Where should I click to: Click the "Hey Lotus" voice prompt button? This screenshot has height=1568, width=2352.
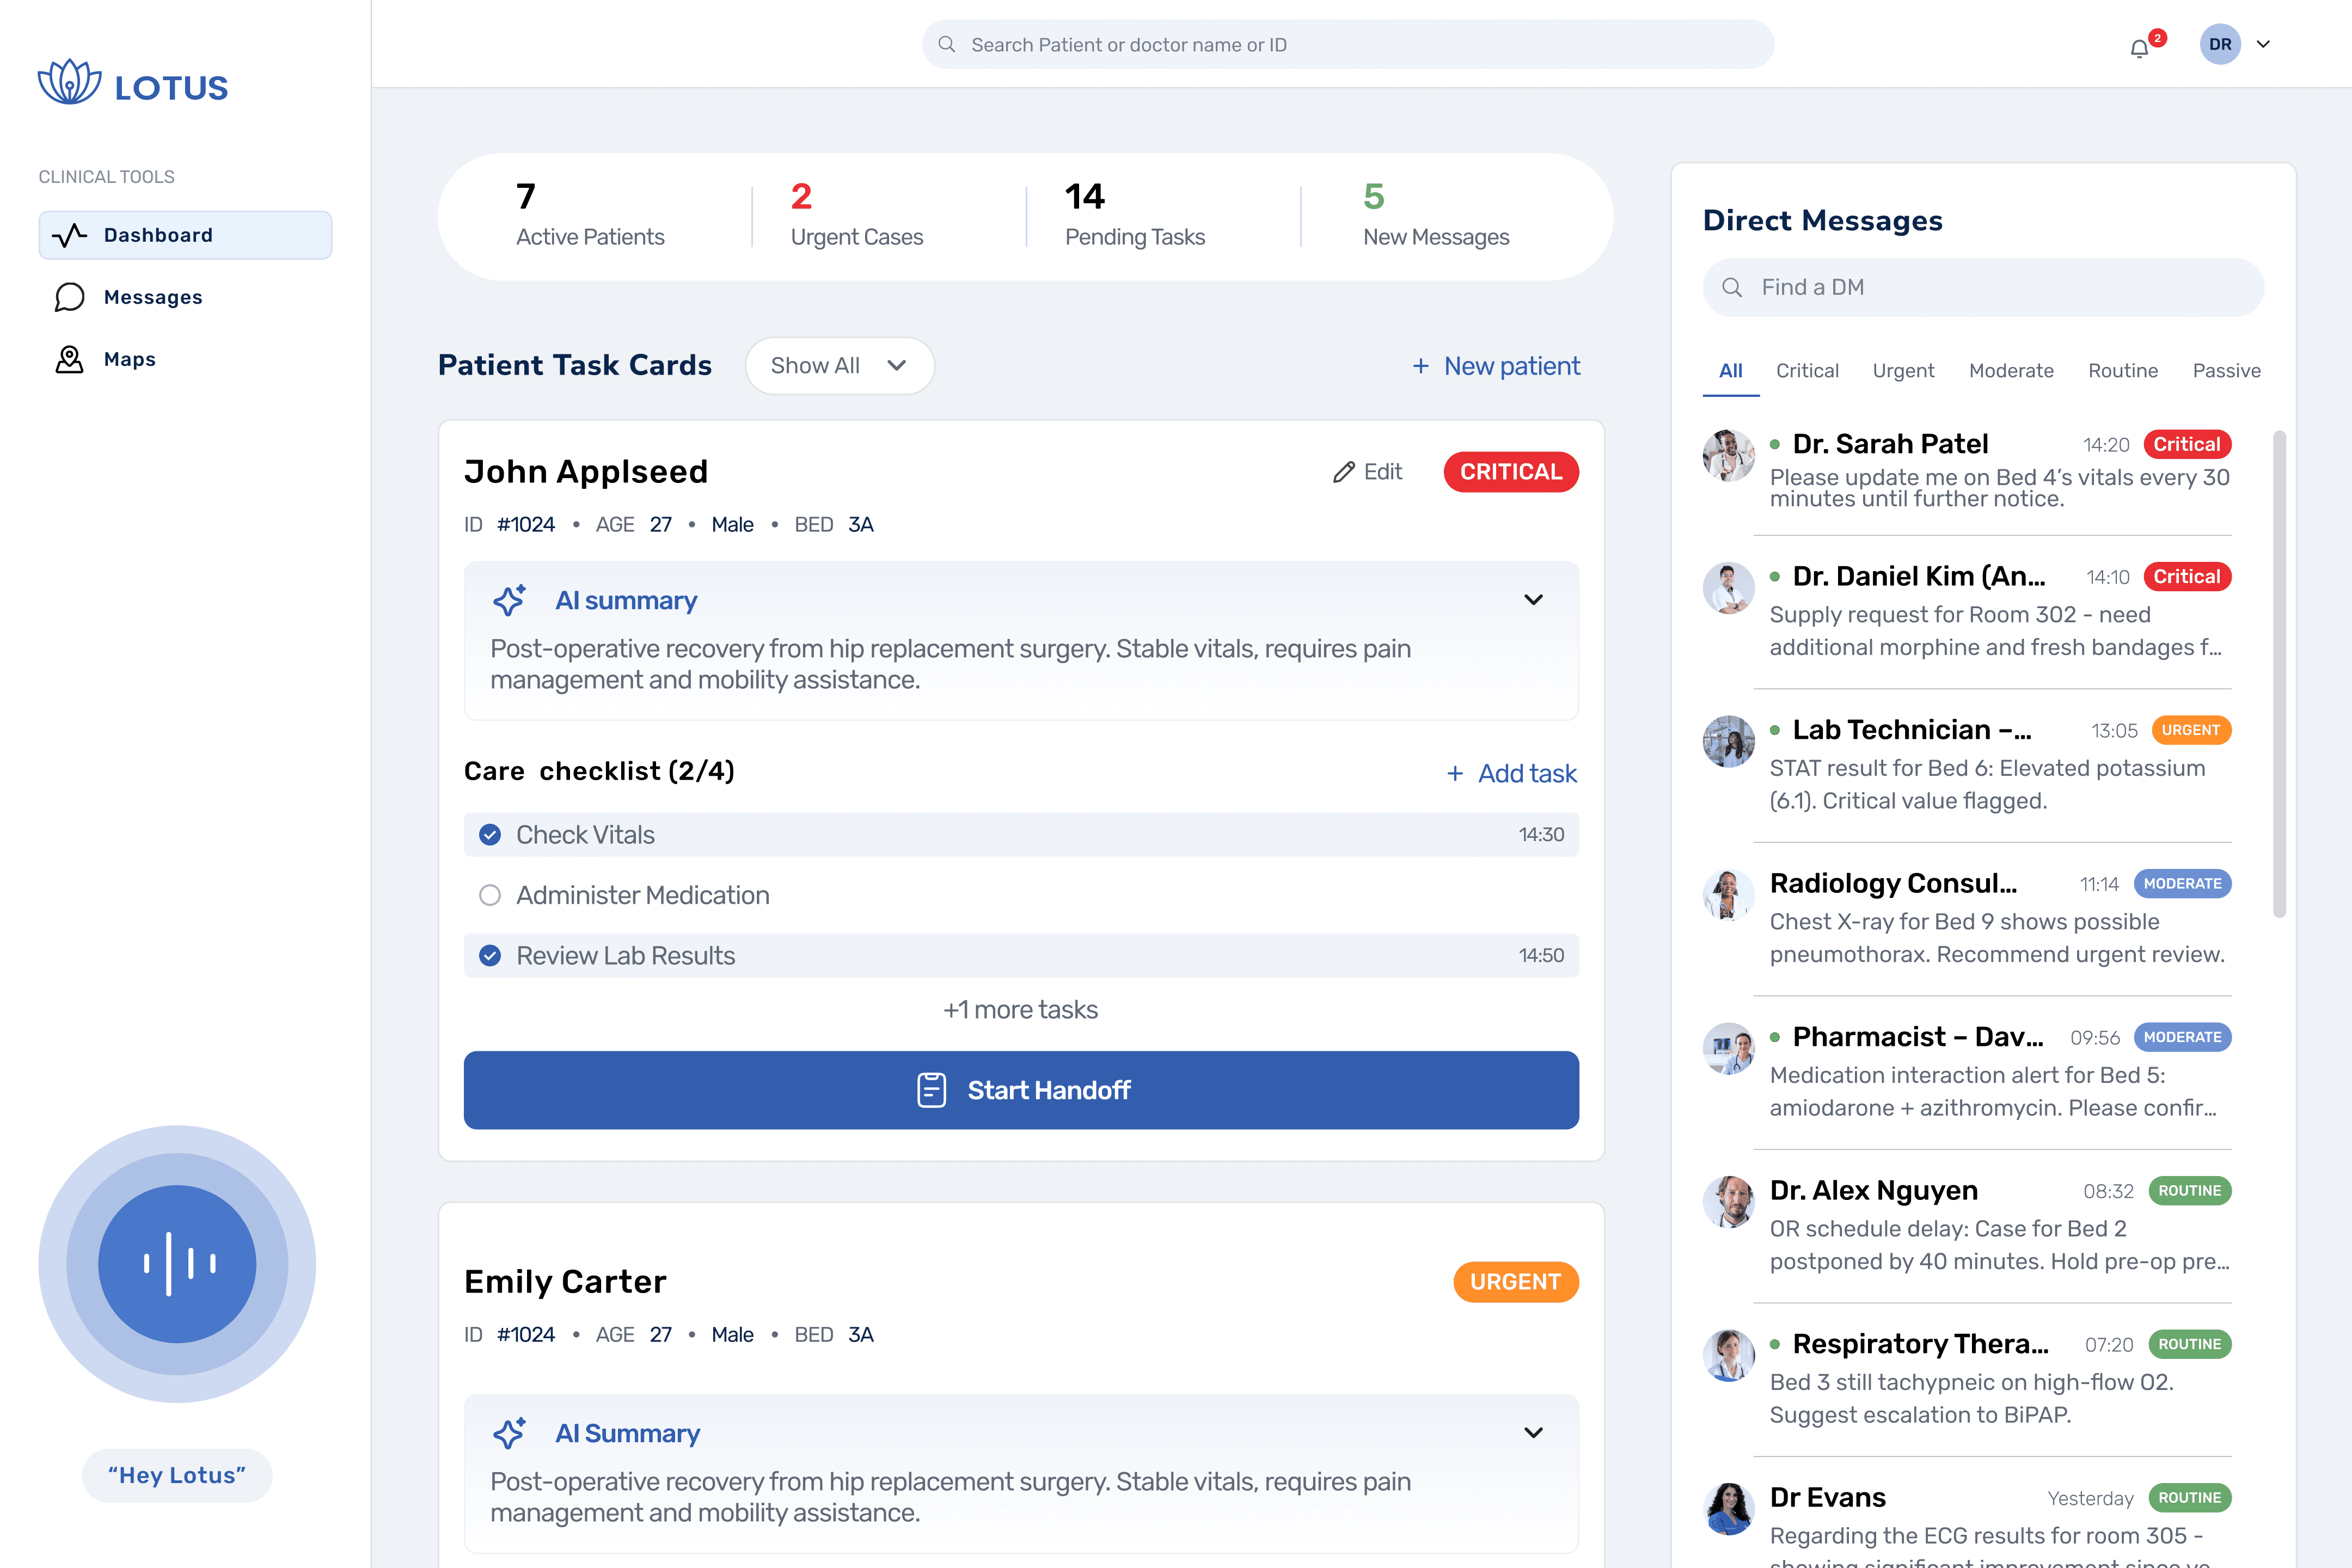(177, 1476)
